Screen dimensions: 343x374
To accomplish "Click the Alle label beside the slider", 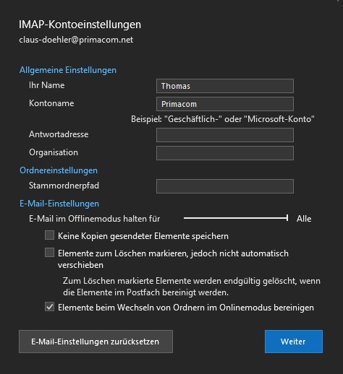I will (304, 219).
